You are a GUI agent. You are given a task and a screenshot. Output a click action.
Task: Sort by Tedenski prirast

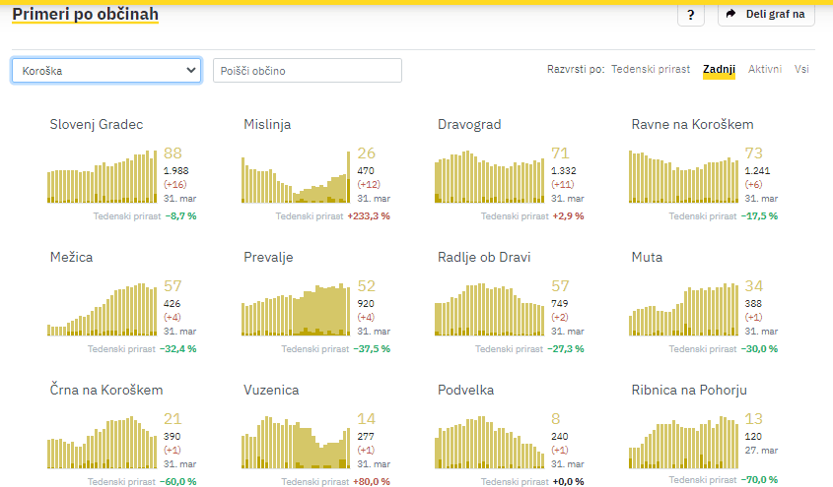(651, 70)
